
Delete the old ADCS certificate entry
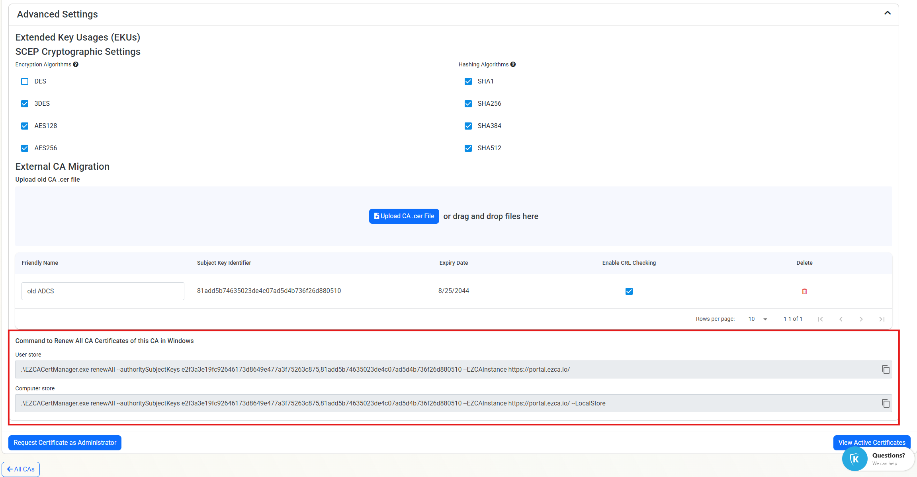point(804,291)
